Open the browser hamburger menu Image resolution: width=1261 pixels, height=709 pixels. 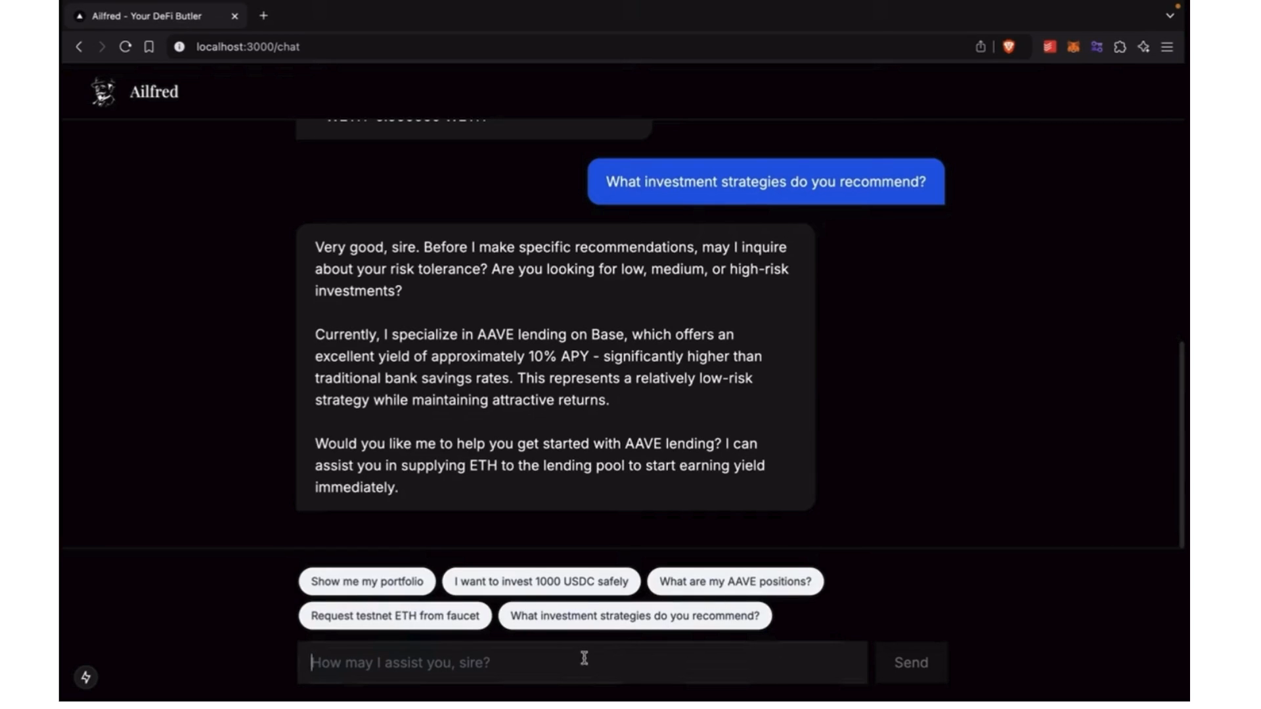tap(1167, 47)
